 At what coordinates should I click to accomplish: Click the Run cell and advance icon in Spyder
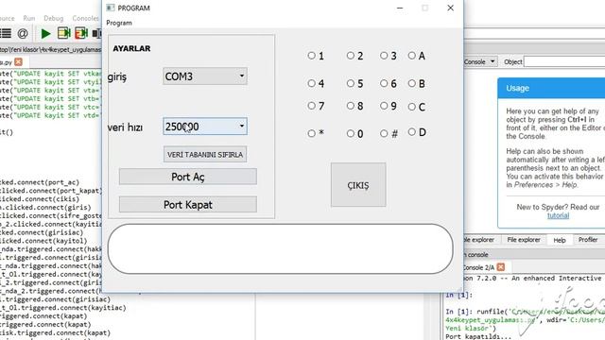81,33
